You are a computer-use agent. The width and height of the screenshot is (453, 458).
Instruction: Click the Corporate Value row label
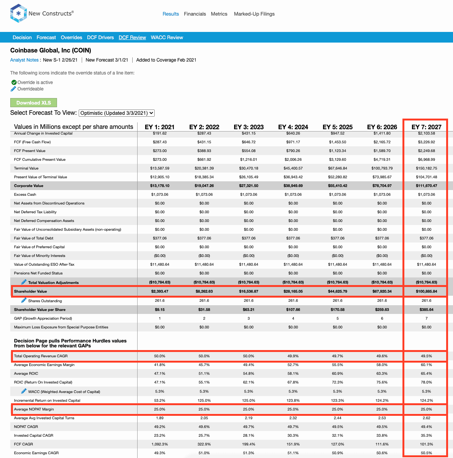click(29, 186)
